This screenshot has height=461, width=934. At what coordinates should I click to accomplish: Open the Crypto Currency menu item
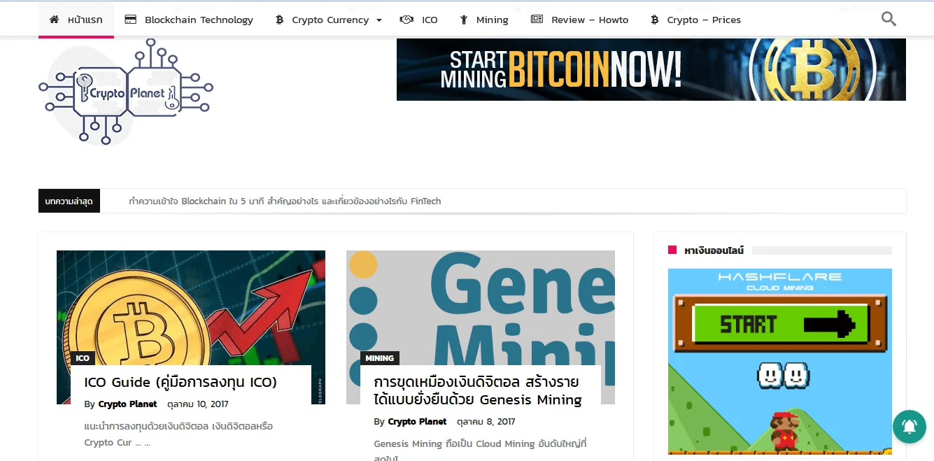click(x=329, y=20)
